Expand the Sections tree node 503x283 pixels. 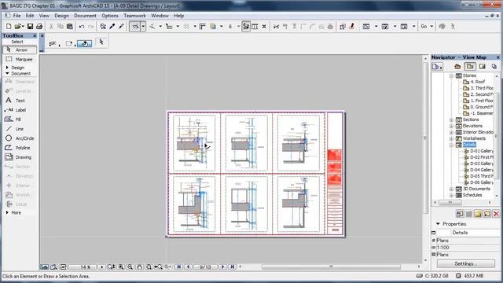pos(451,119)
